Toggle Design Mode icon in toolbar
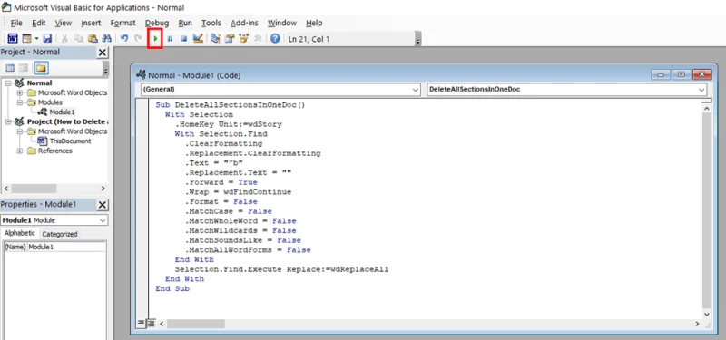This screenshot has height=340, width=726. point(198,39)
